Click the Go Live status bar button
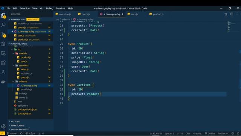 click(210, 133)
